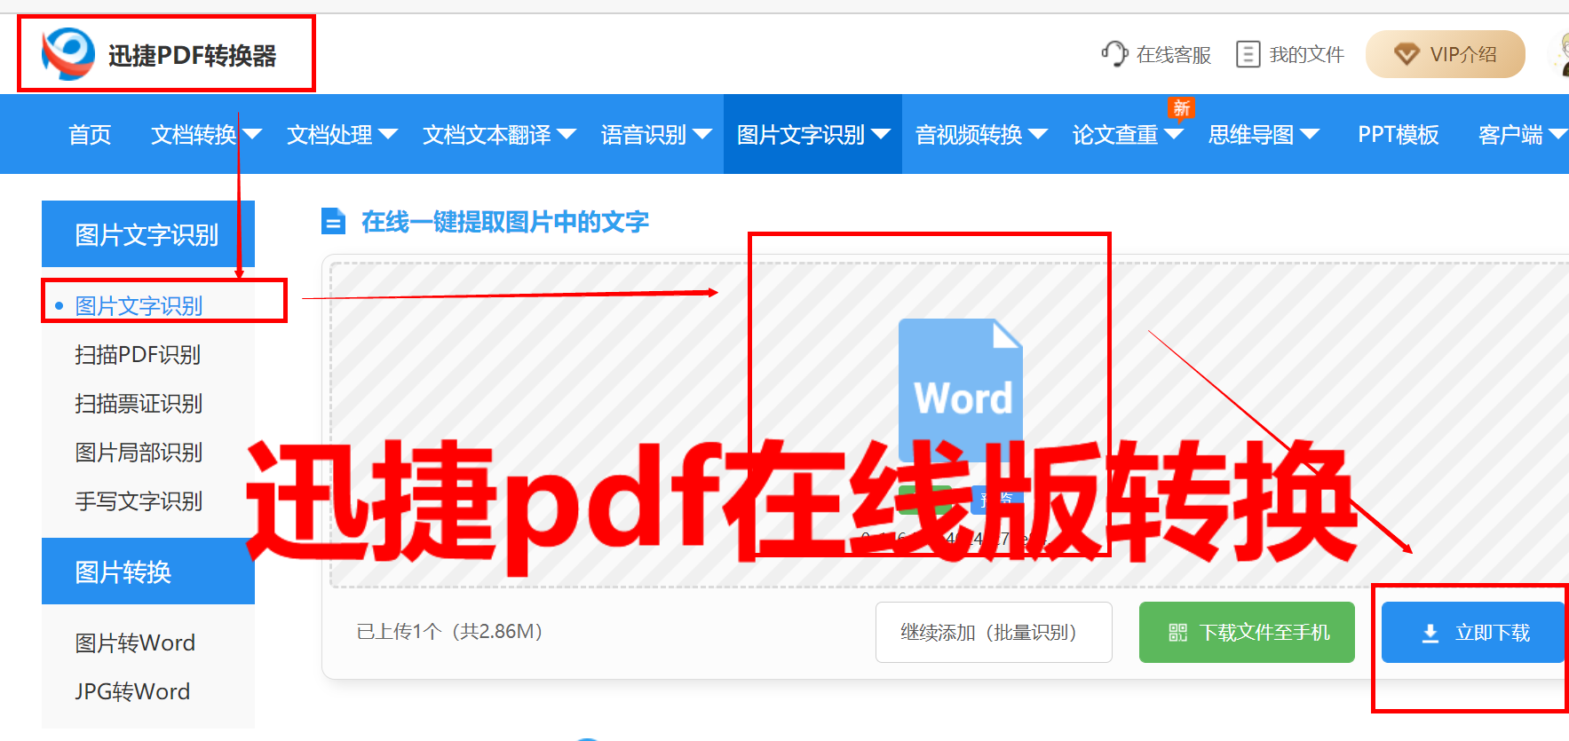Open the PPT模板 page
The image size is (1569, 741).
point(1399,134)
